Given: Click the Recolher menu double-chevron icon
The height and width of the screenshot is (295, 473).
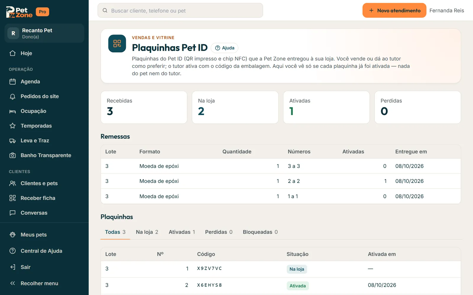Looking at the screenshot, I should (12, 283).
